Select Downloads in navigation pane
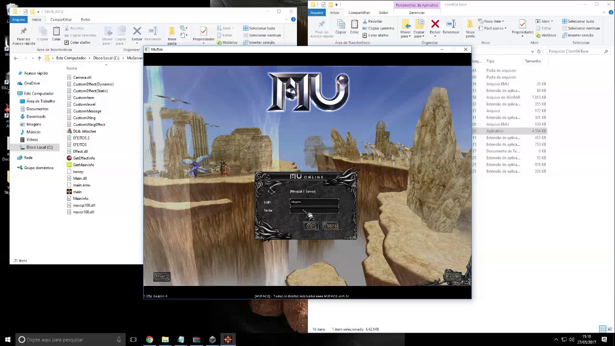 tap(36, 116)
